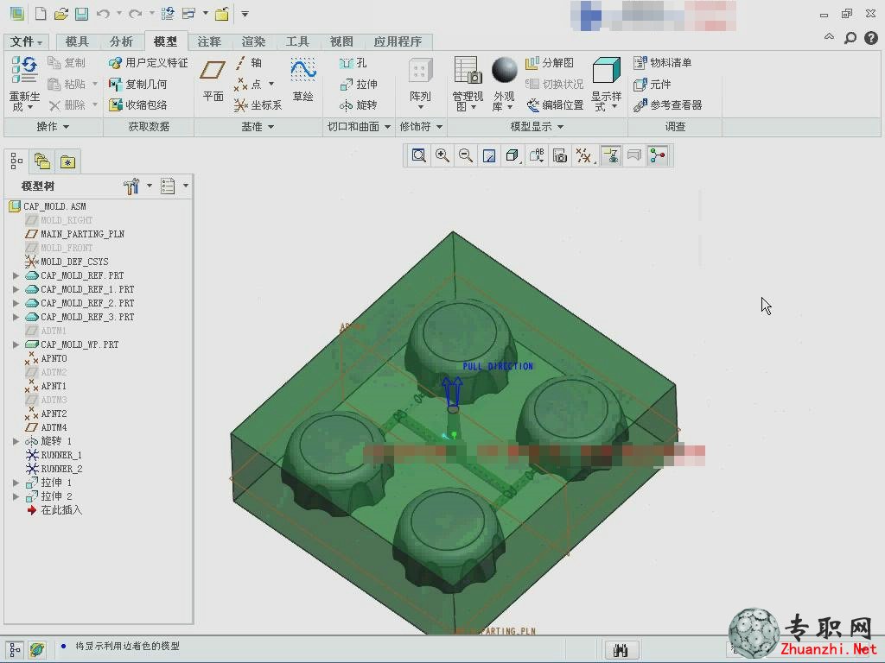Click the 在此插入 insert marker
The height and width of the screenshot is (663, 885).
(54, 510)
